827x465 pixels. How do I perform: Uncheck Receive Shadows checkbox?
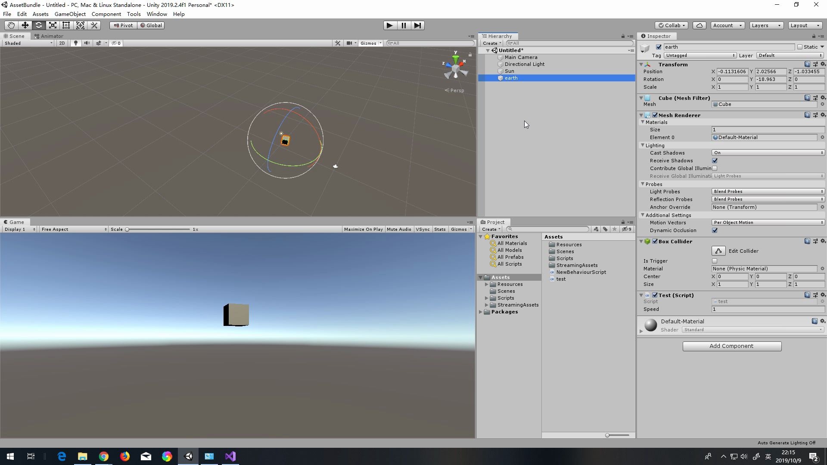click(715, 161)
